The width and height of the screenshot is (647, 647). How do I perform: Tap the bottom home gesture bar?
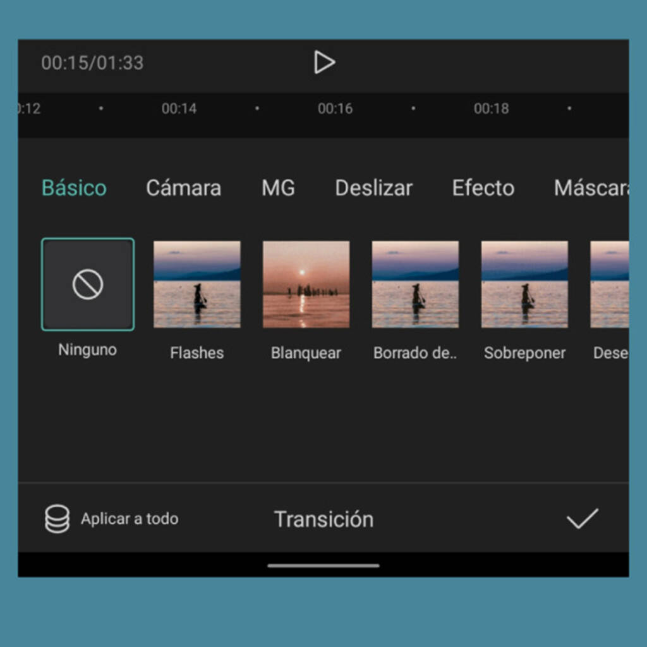tap(323, 565)
